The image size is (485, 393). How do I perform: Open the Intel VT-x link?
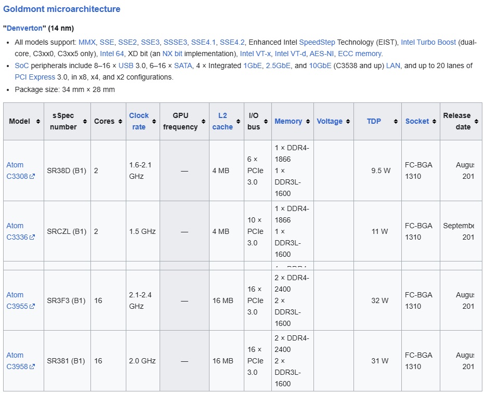click(x=255, y=54)
